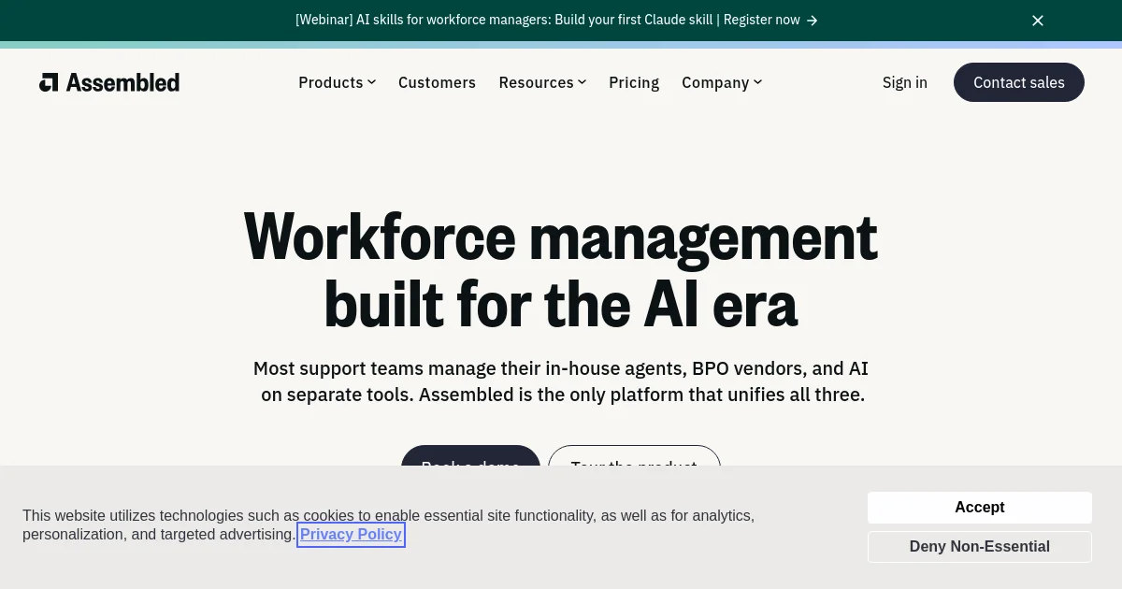Click the Assembled logo

pyautogui.click(x=109, y=82)
